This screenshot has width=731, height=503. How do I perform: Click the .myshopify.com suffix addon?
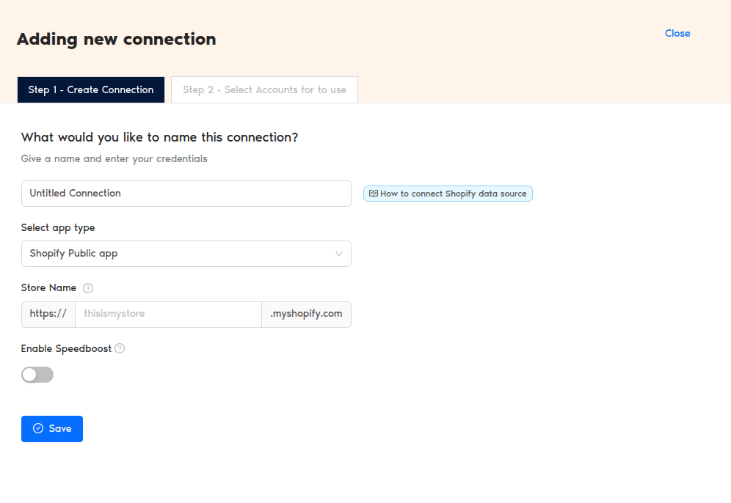[306, 314]
